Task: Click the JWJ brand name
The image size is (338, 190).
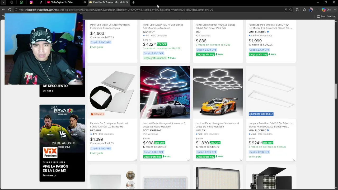Action: (198, 32)
